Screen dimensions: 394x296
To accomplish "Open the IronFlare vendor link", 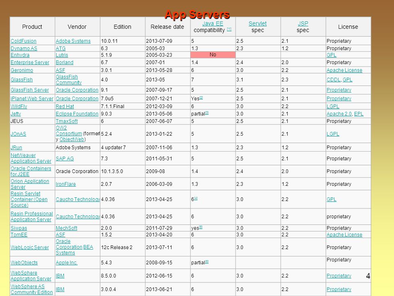I will (x=66, y=184).
